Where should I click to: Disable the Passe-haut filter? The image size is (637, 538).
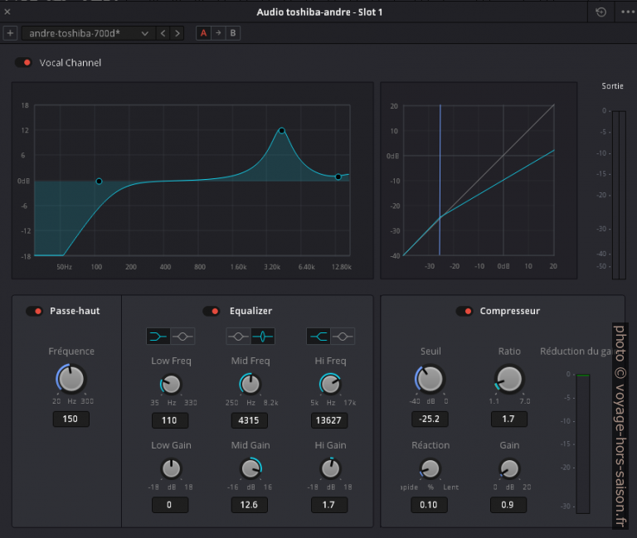click(x=35, y=311)
